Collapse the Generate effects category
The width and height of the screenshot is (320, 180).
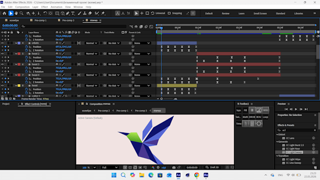click(x=277, y=141)
